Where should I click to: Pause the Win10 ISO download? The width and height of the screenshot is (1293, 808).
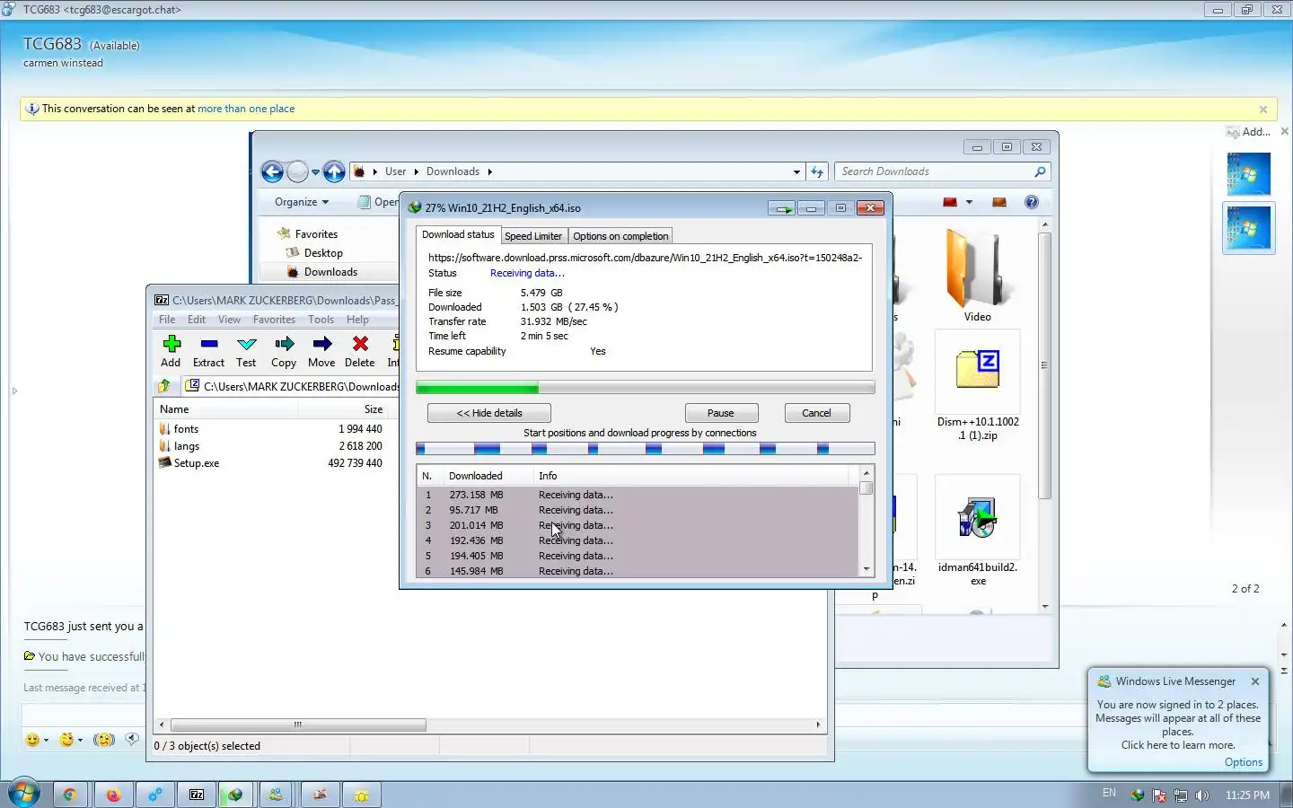pos(721,413)
